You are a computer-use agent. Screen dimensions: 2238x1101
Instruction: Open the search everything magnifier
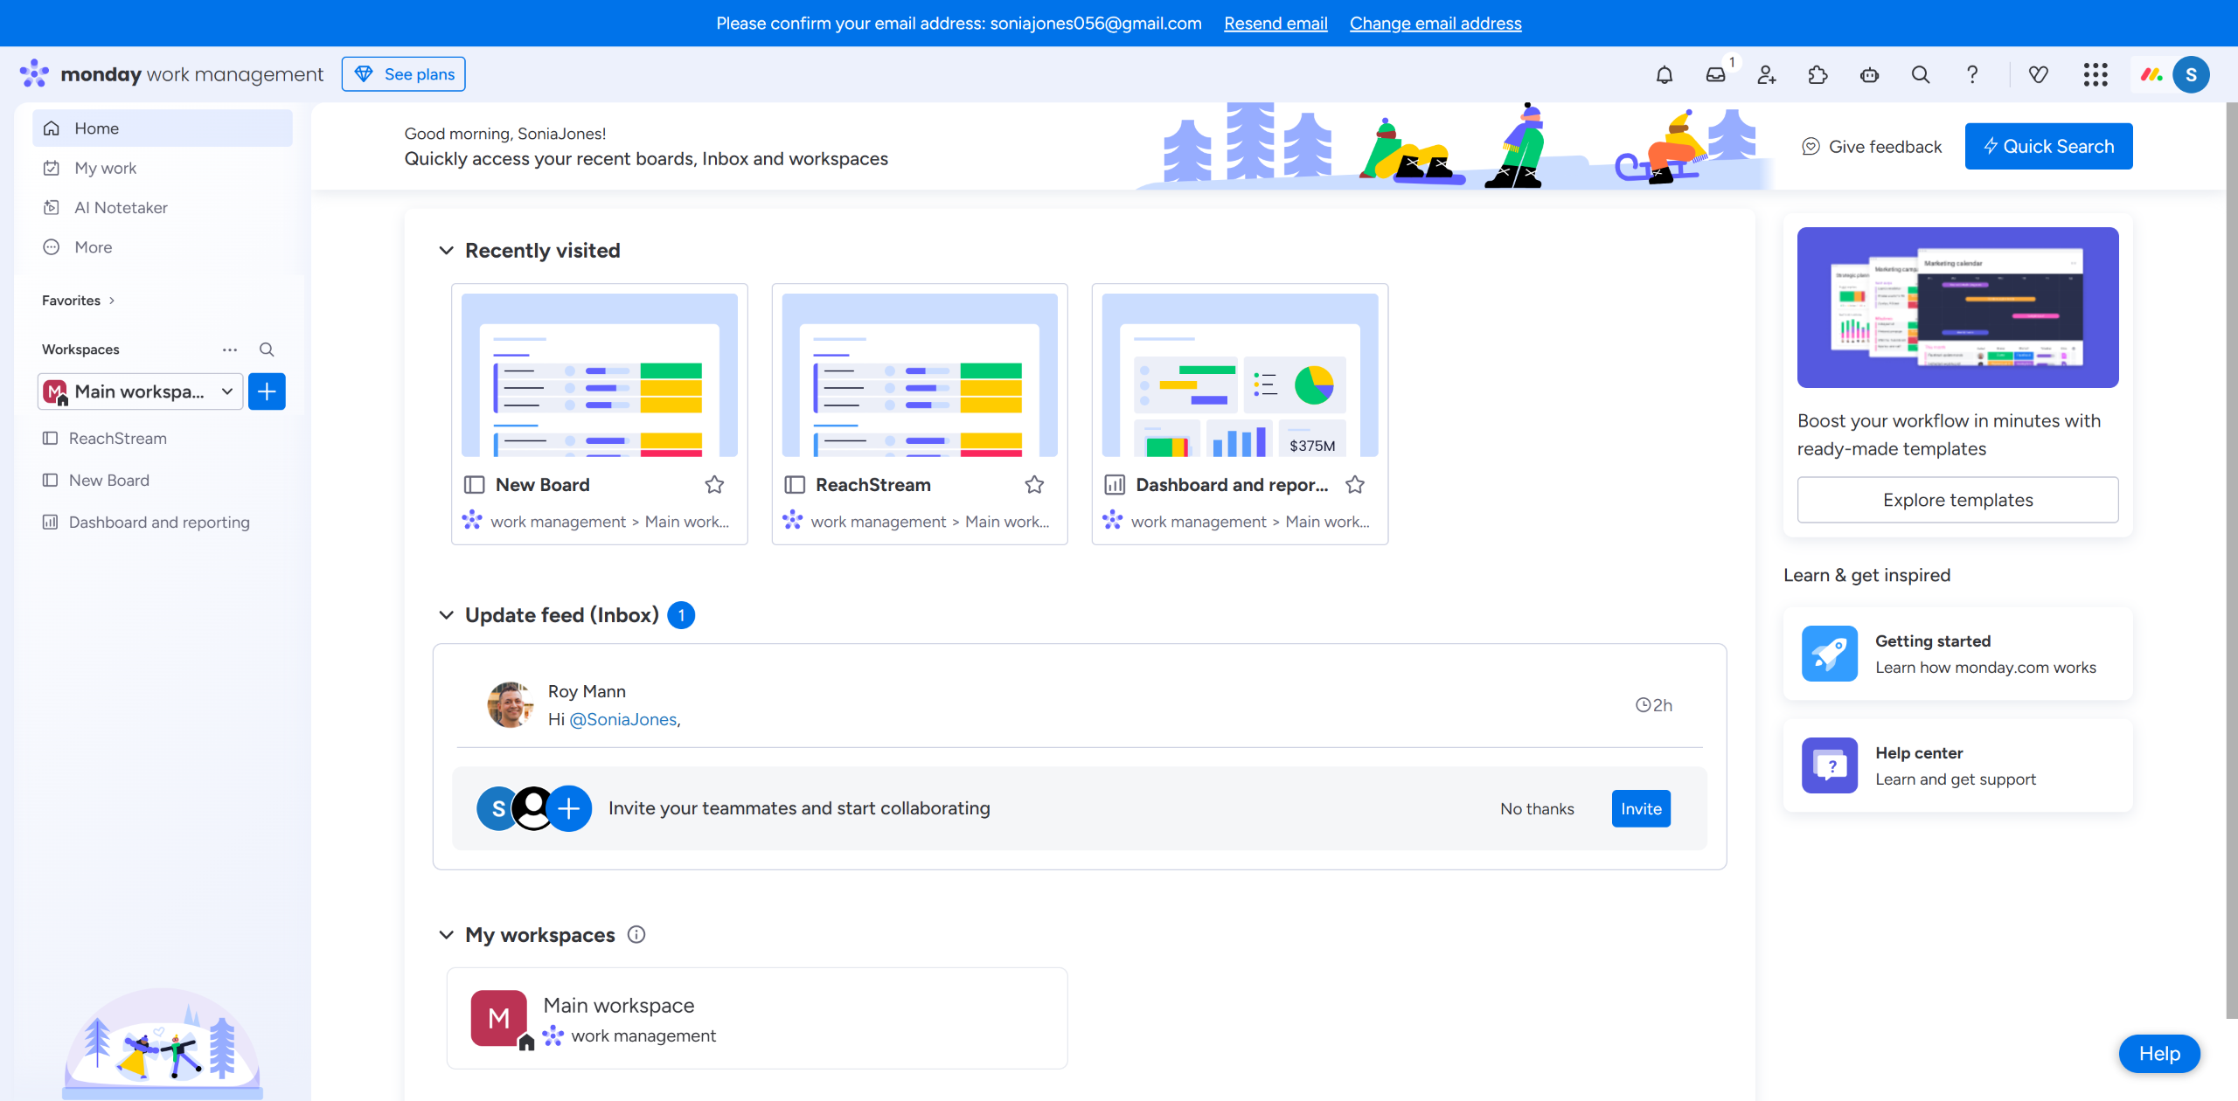(1920, 75)
